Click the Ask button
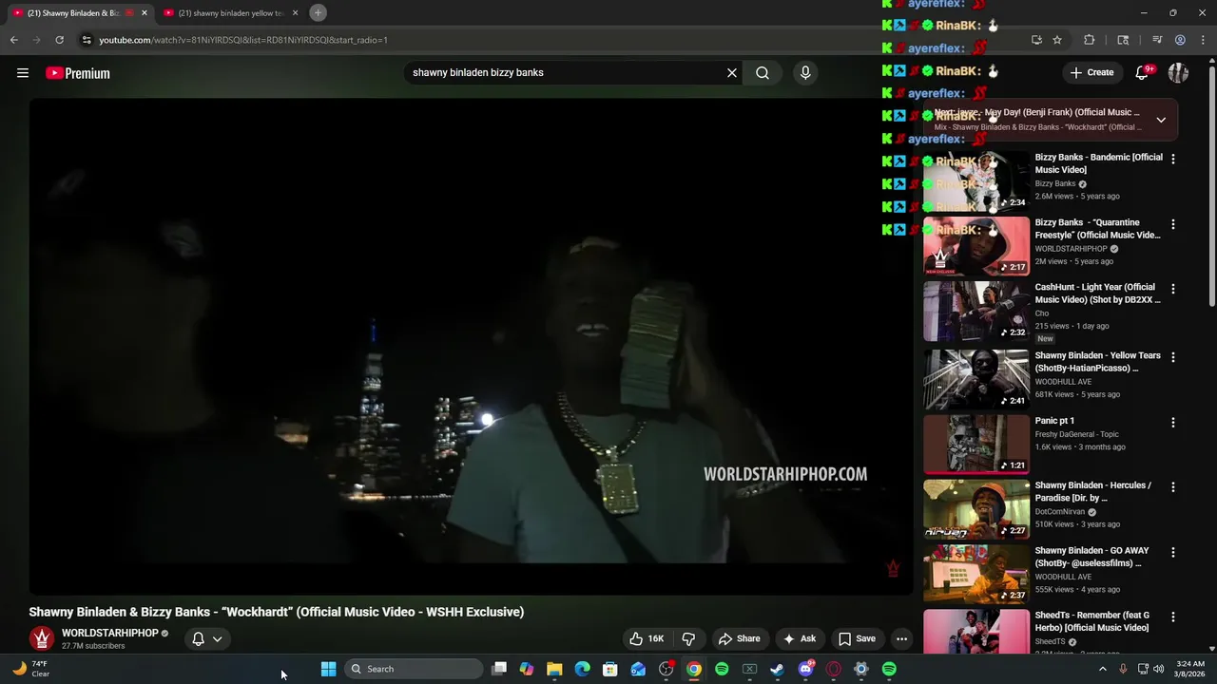Screen dimensions: 1217x684 tap(799, 638)
